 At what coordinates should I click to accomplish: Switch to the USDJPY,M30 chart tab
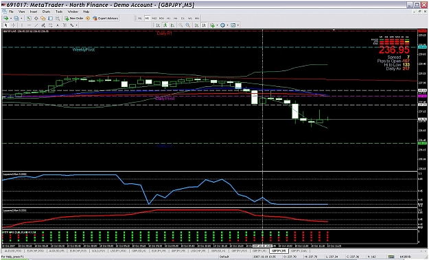coord(119,250)
